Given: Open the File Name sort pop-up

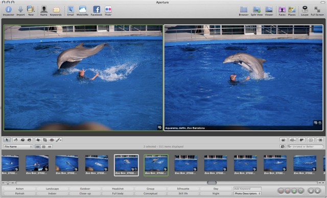Looking at the screenshot, I should (x=18, y=146).
